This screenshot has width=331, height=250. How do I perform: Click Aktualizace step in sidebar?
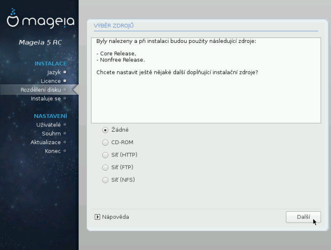point(46,142)
